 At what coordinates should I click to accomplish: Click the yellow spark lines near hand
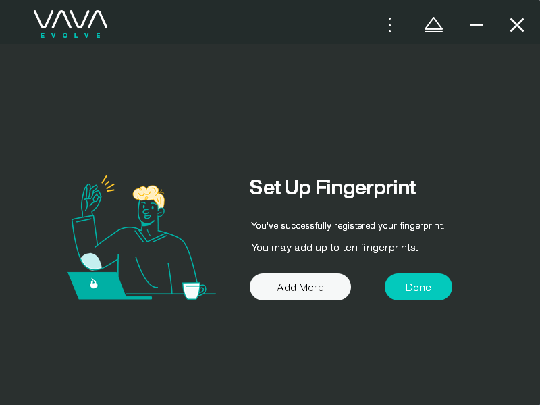[108, 184]
